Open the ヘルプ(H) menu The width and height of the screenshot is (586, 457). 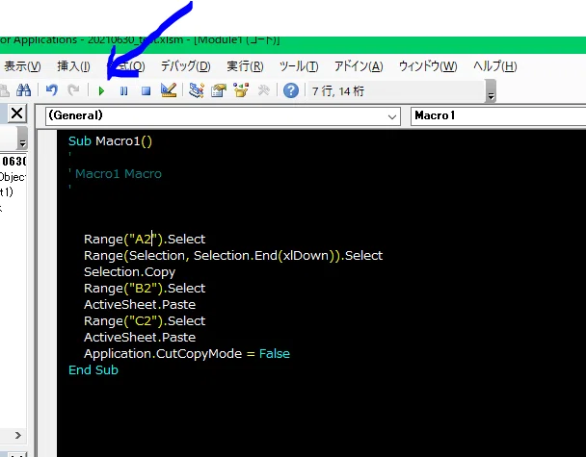[495, 66]
